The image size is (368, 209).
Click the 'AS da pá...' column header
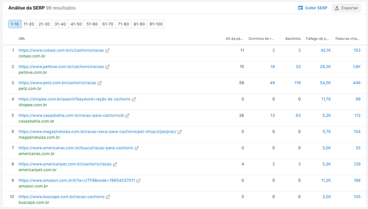point(234,39)
